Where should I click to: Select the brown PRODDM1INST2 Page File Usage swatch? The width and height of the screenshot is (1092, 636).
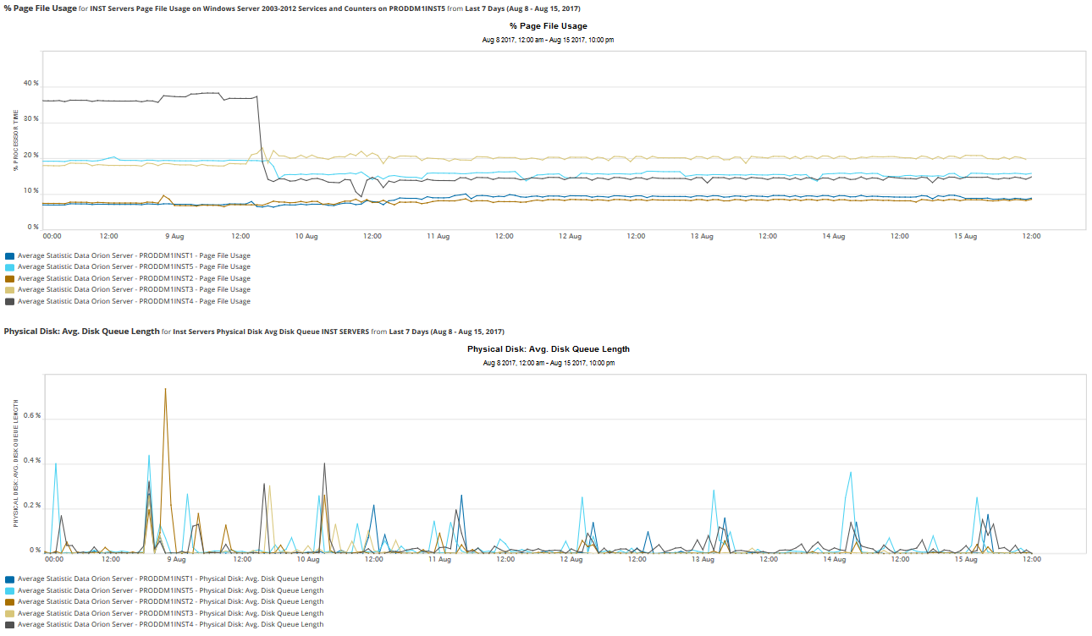click(9, 278)
